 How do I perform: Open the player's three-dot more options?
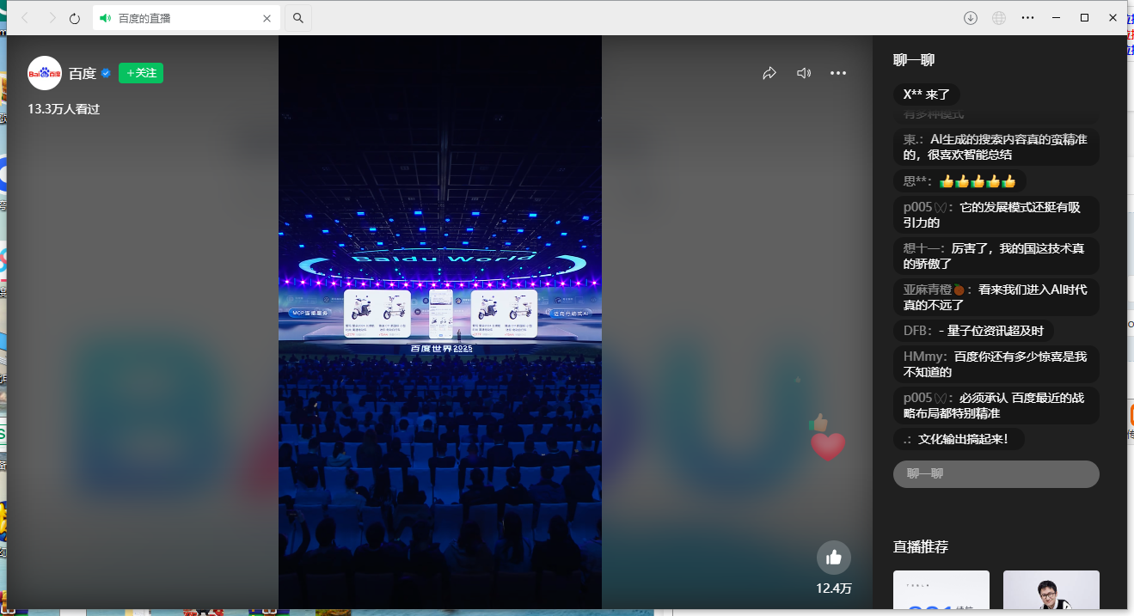point(838,74)
